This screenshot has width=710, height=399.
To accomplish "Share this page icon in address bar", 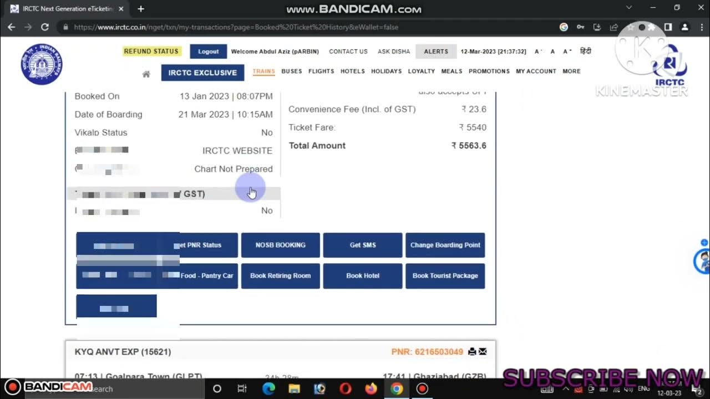I will coord(613,27).
